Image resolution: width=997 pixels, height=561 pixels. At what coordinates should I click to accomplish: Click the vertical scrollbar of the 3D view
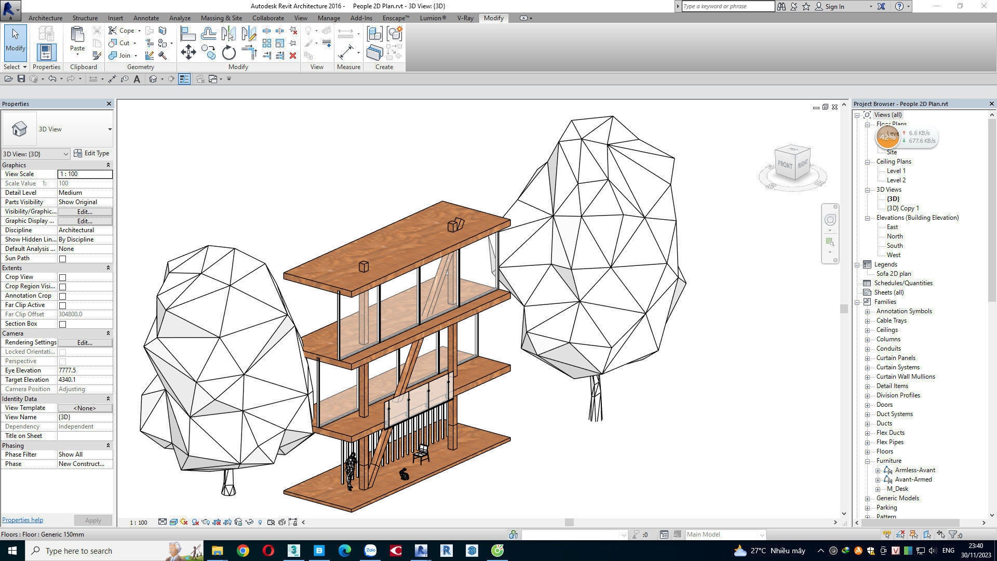[x=844, y=309]
